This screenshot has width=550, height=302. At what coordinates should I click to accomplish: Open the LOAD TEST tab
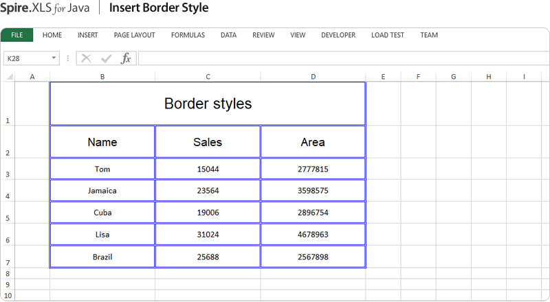point(388,35)
